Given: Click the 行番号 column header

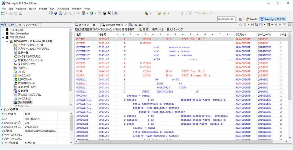Looking at the screenshot, I should [107, 35].
